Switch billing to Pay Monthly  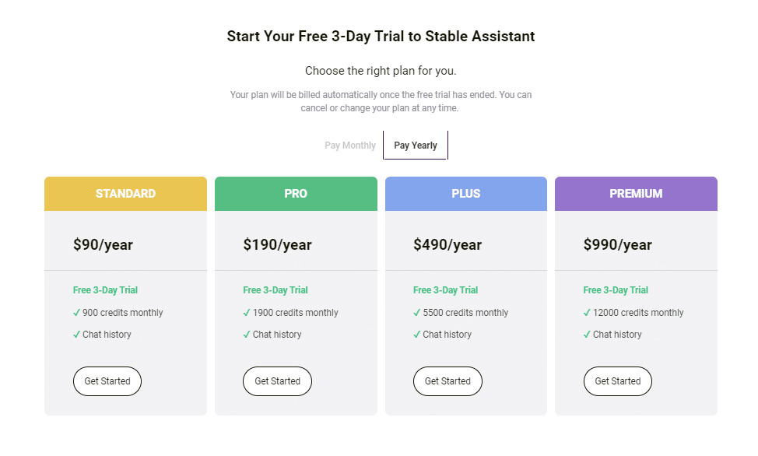click(x=350, y=145)
